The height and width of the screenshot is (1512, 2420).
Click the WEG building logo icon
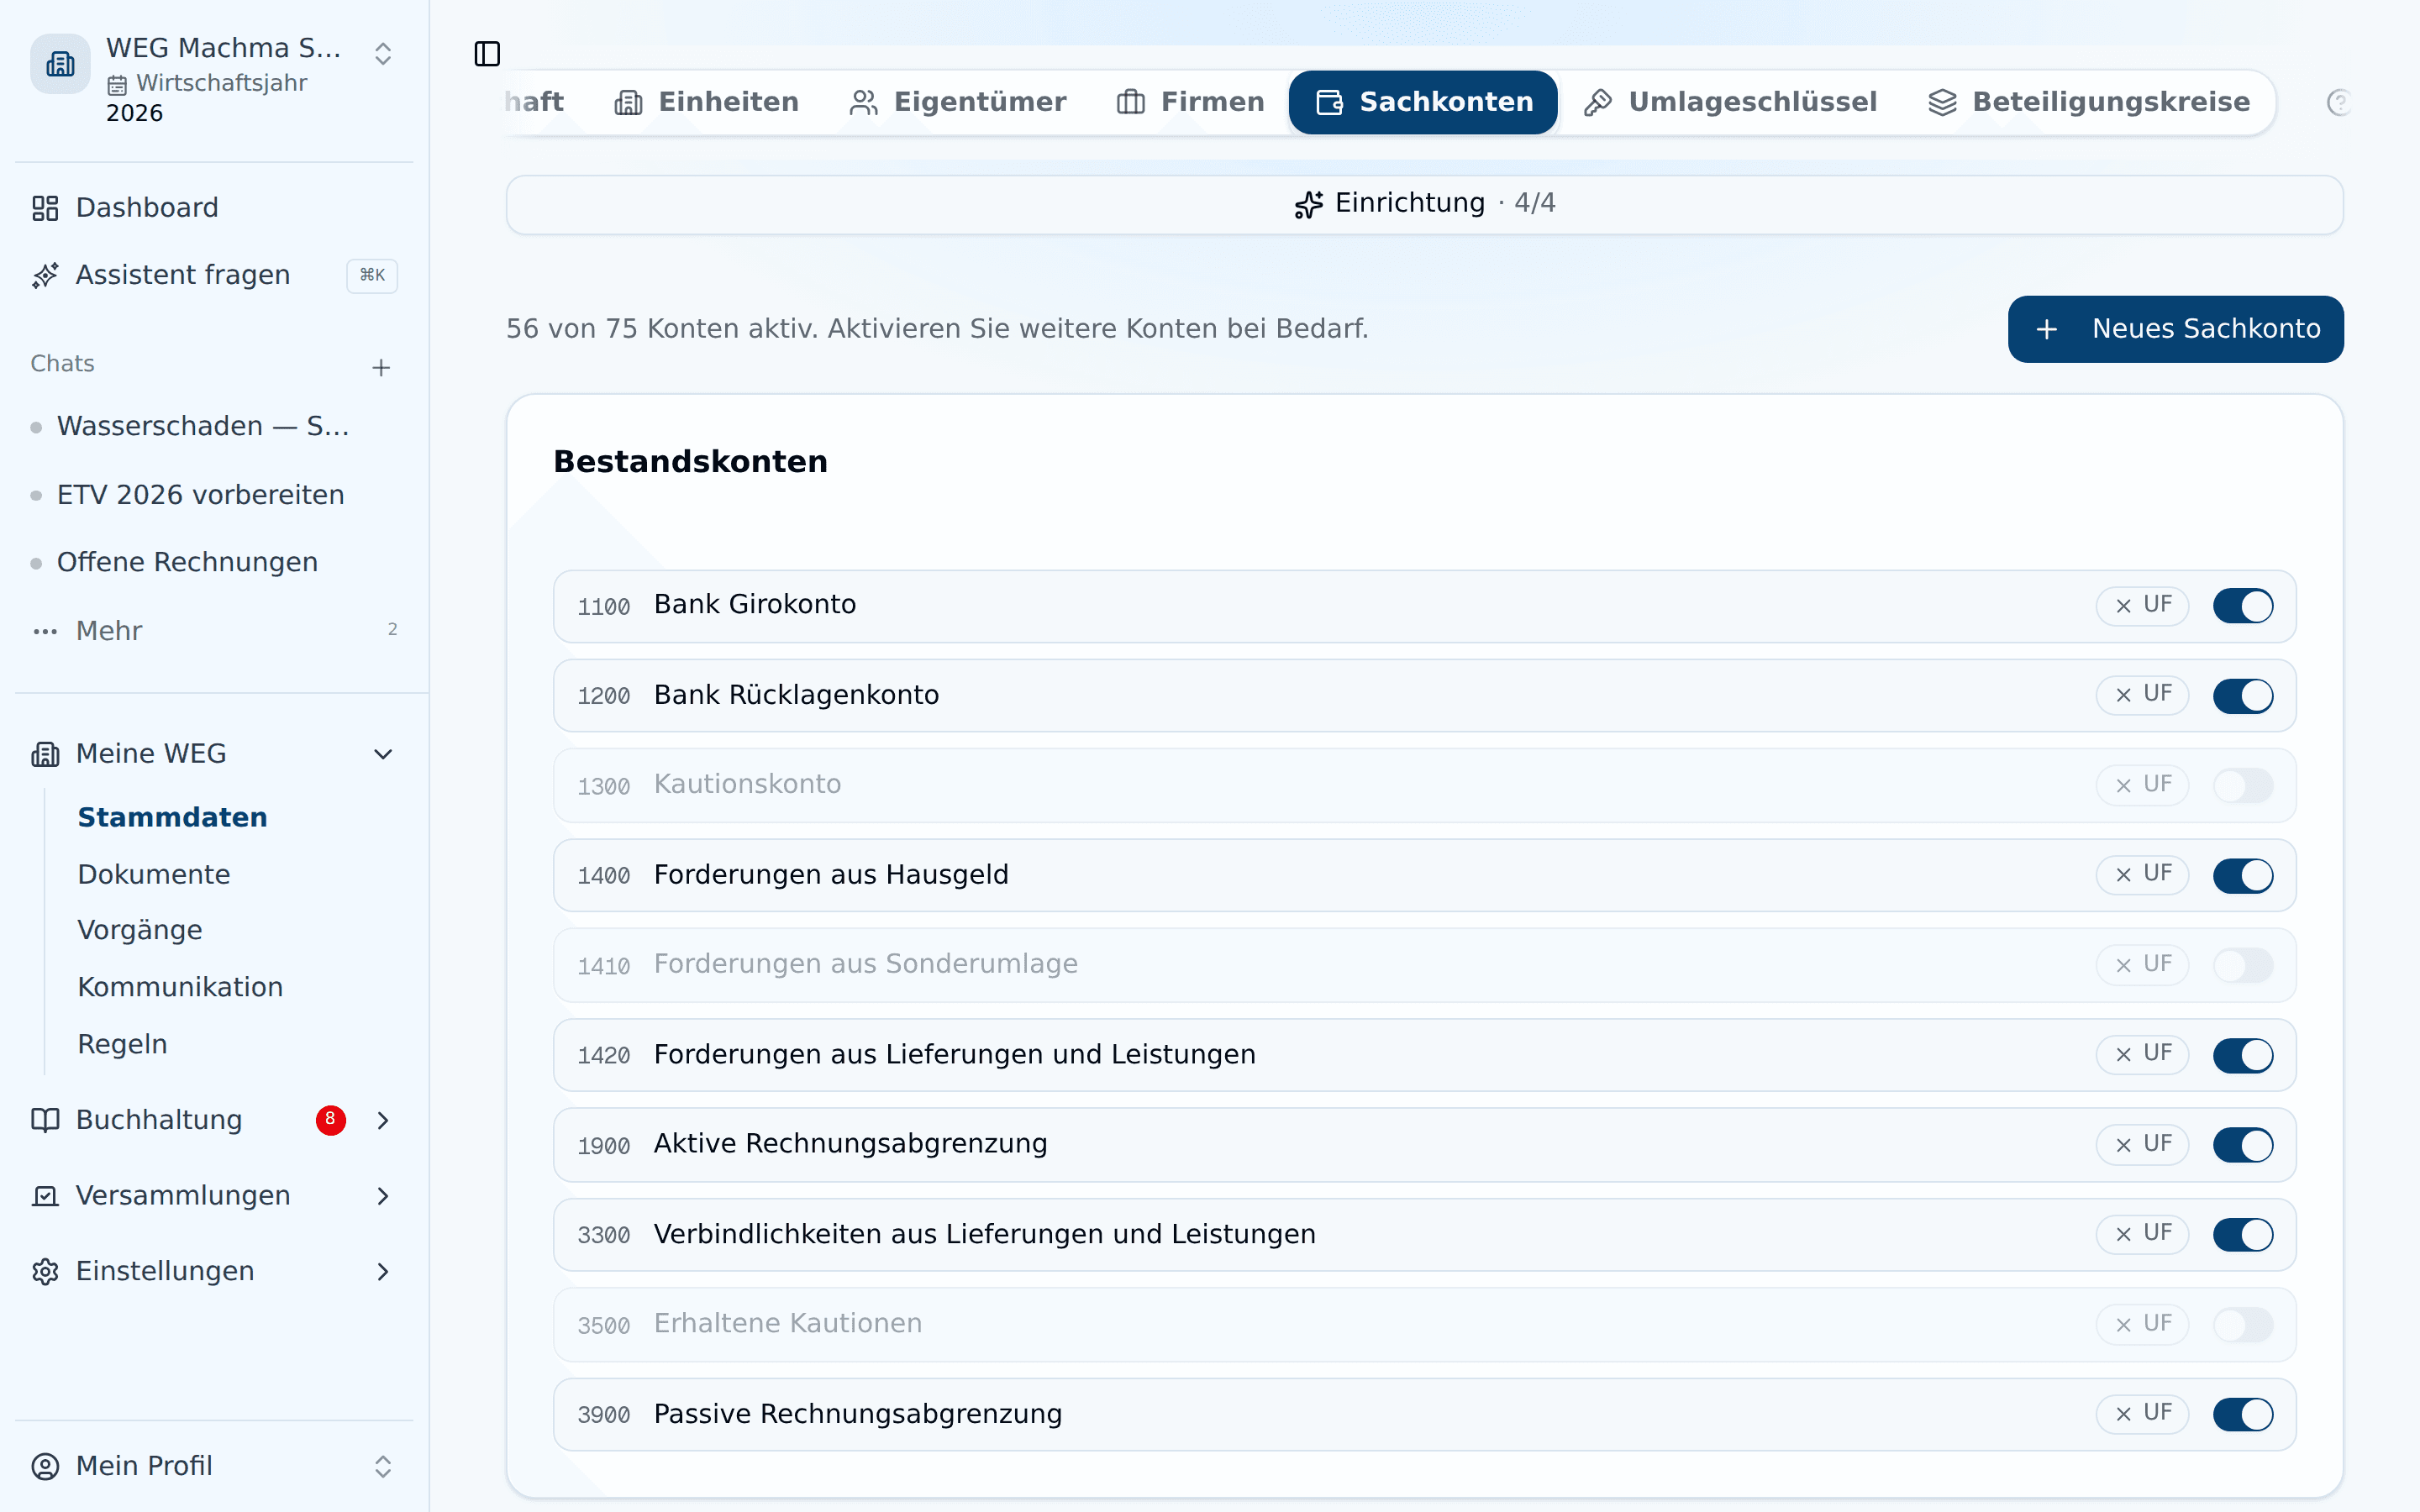pos(60,64)
